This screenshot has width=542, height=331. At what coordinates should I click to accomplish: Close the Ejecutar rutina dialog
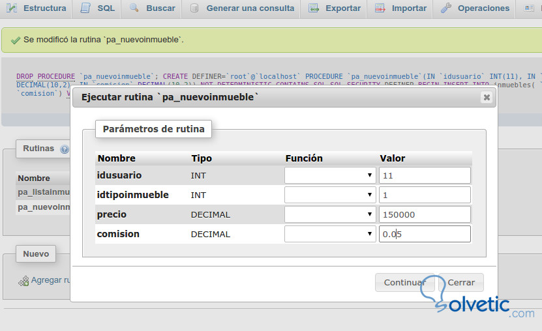tap(487, 97)
